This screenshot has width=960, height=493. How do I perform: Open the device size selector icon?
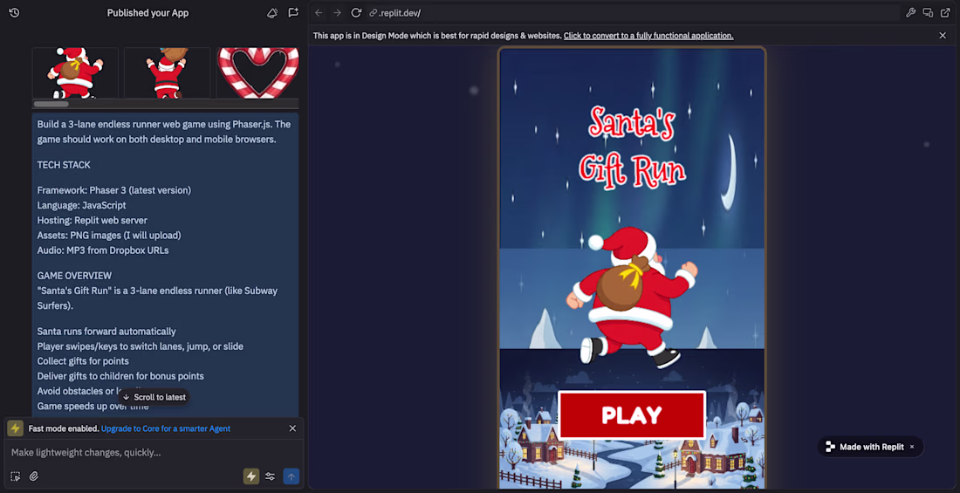tap(928, 13)
